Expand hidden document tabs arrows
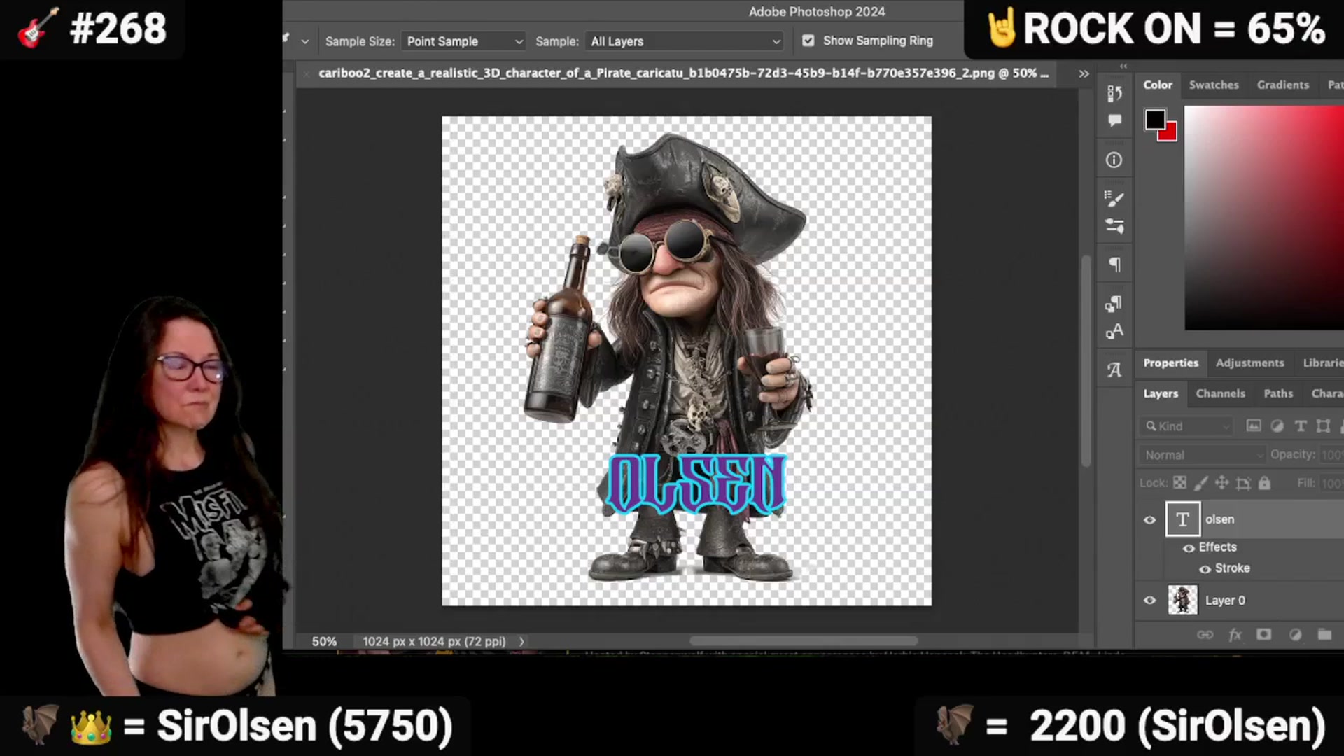The height and width of the screenshot is (756, 1344). coord(1084,73)
